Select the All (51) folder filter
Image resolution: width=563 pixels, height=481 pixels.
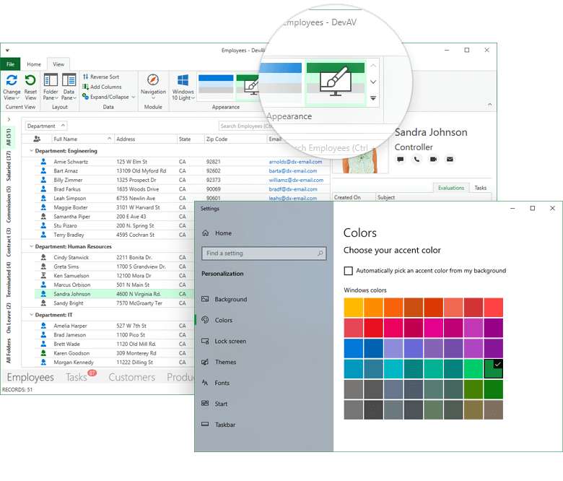pos(9,137)
